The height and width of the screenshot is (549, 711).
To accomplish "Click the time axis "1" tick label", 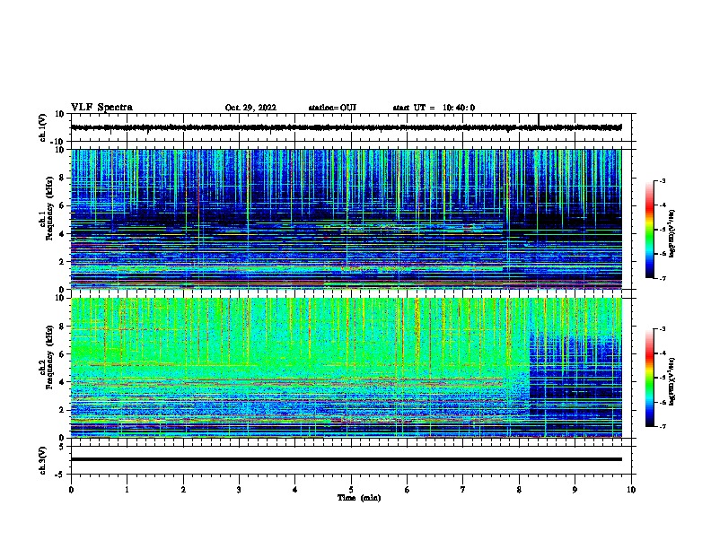I will point(127,490).
